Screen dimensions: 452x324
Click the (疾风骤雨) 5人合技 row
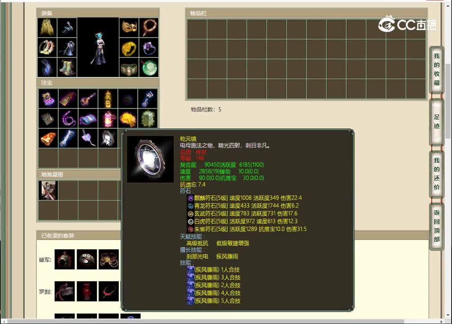pyautogui.click(x=214, y=301)
